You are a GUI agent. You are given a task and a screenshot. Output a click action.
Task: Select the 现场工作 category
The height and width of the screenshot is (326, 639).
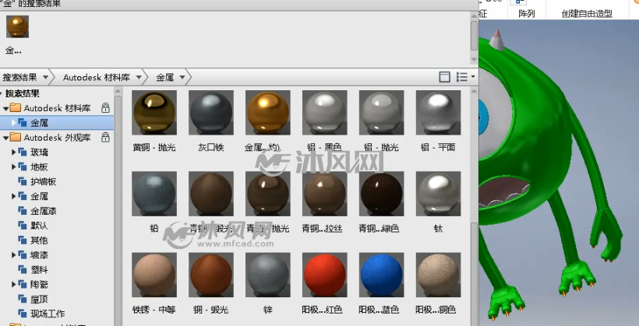click(48, 314)
